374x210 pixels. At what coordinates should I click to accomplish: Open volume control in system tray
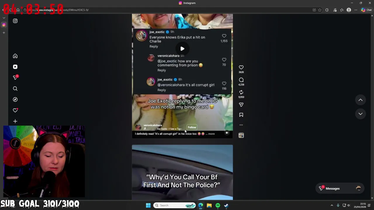coord(349,205)
